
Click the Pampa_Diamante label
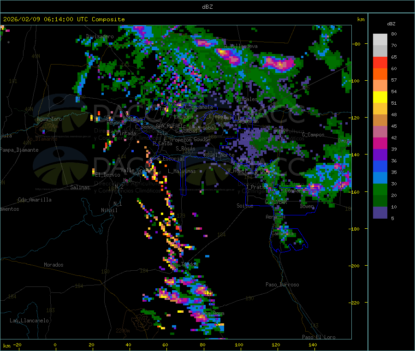[19, 150]
